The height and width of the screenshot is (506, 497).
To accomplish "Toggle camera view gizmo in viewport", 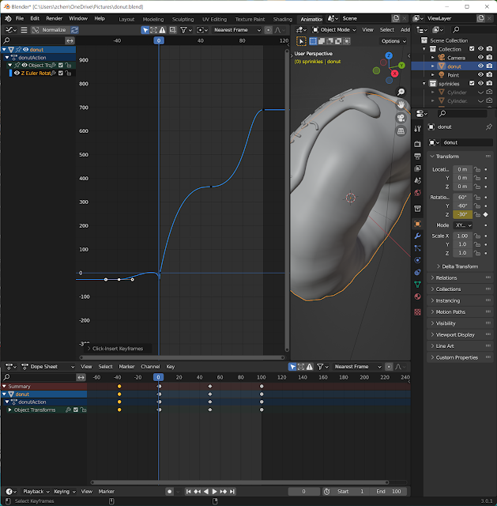I will pos(401,118).
